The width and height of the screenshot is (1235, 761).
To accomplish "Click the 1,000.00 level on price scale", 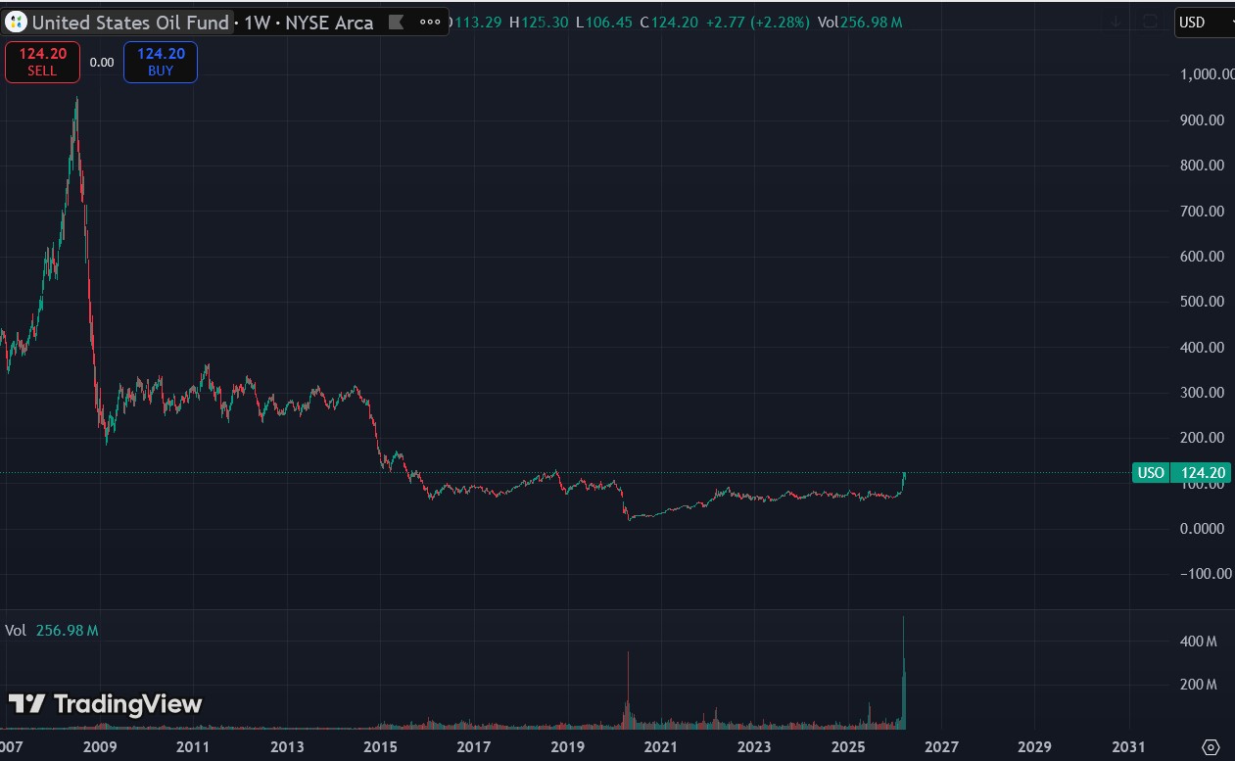I will [x=1202, y=74].
